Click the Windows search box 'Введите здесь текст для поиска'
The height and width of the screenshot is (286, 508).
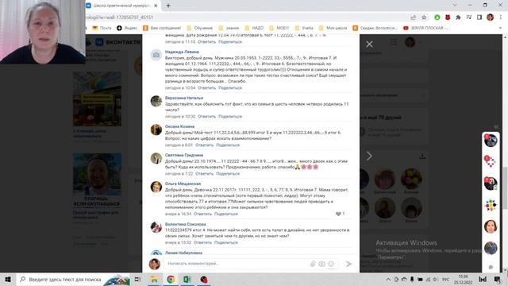(x=73, y=280)
